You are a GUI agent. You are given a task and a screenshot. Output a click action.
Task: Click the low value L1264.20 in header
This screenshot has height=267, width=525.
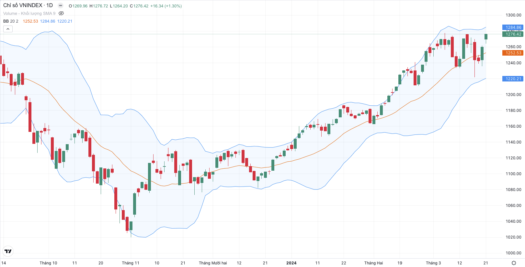click(x=119, y=6)
